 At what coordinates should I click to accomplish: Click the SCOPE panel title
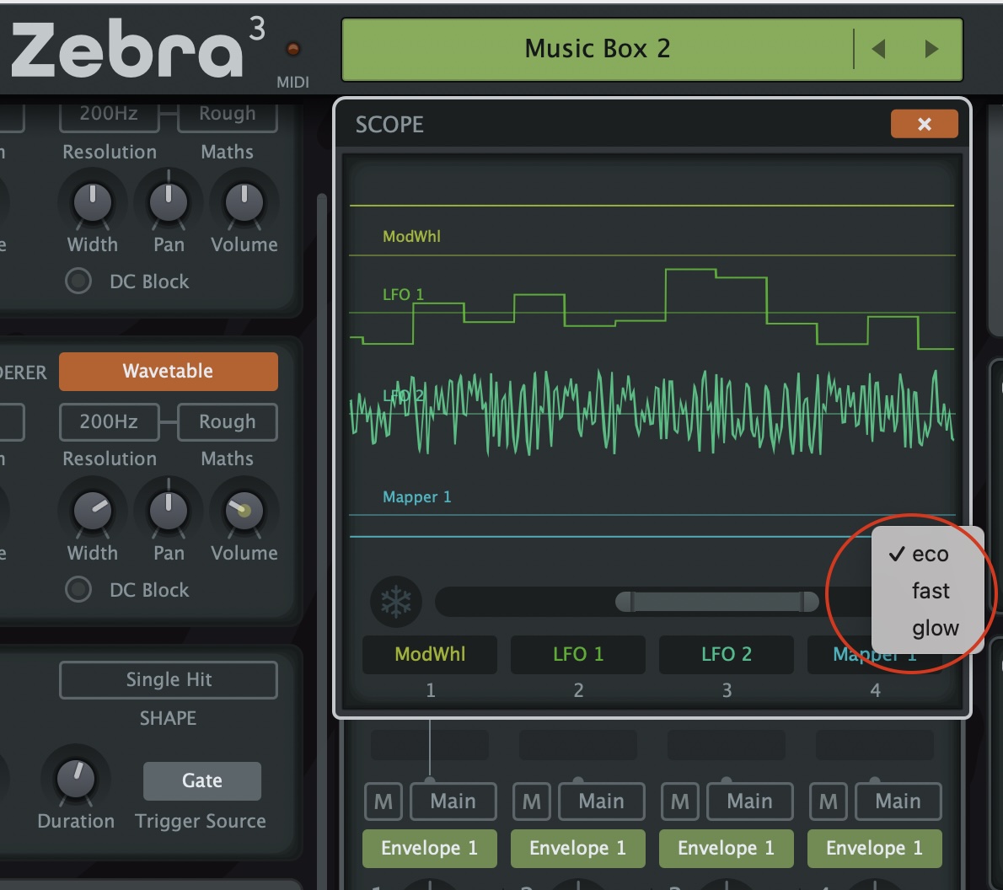point(389,124)
